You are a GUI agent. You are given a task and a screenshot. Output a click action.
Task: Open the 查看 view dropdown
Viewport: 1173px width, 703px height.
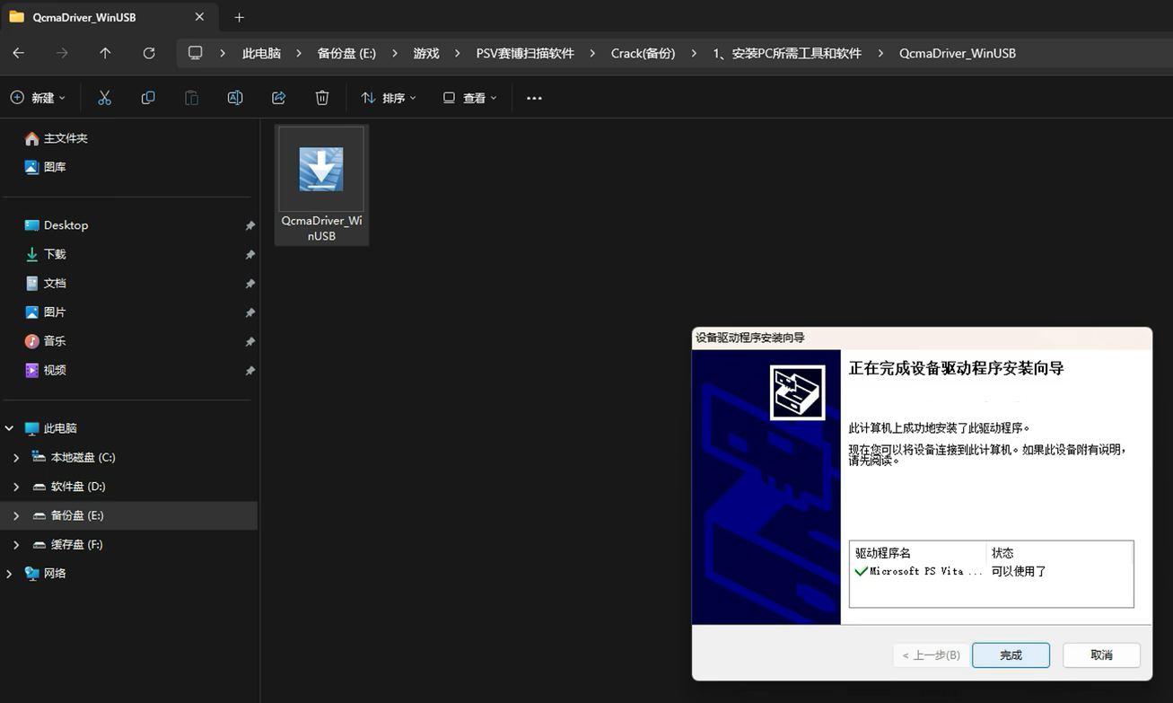coord(469,98)
